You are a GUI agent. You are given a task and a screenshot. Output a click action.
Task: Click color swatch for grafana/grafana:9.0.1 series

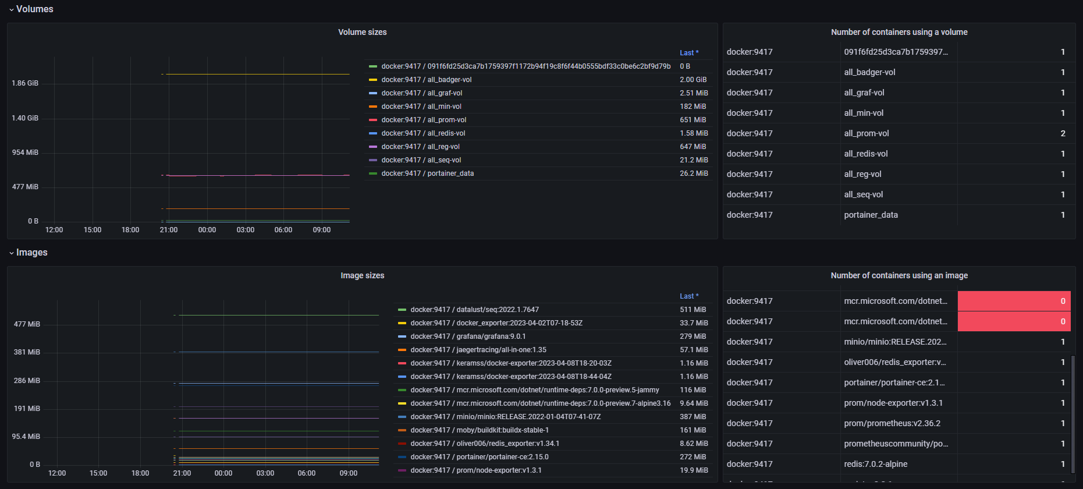tap(402, 336)
